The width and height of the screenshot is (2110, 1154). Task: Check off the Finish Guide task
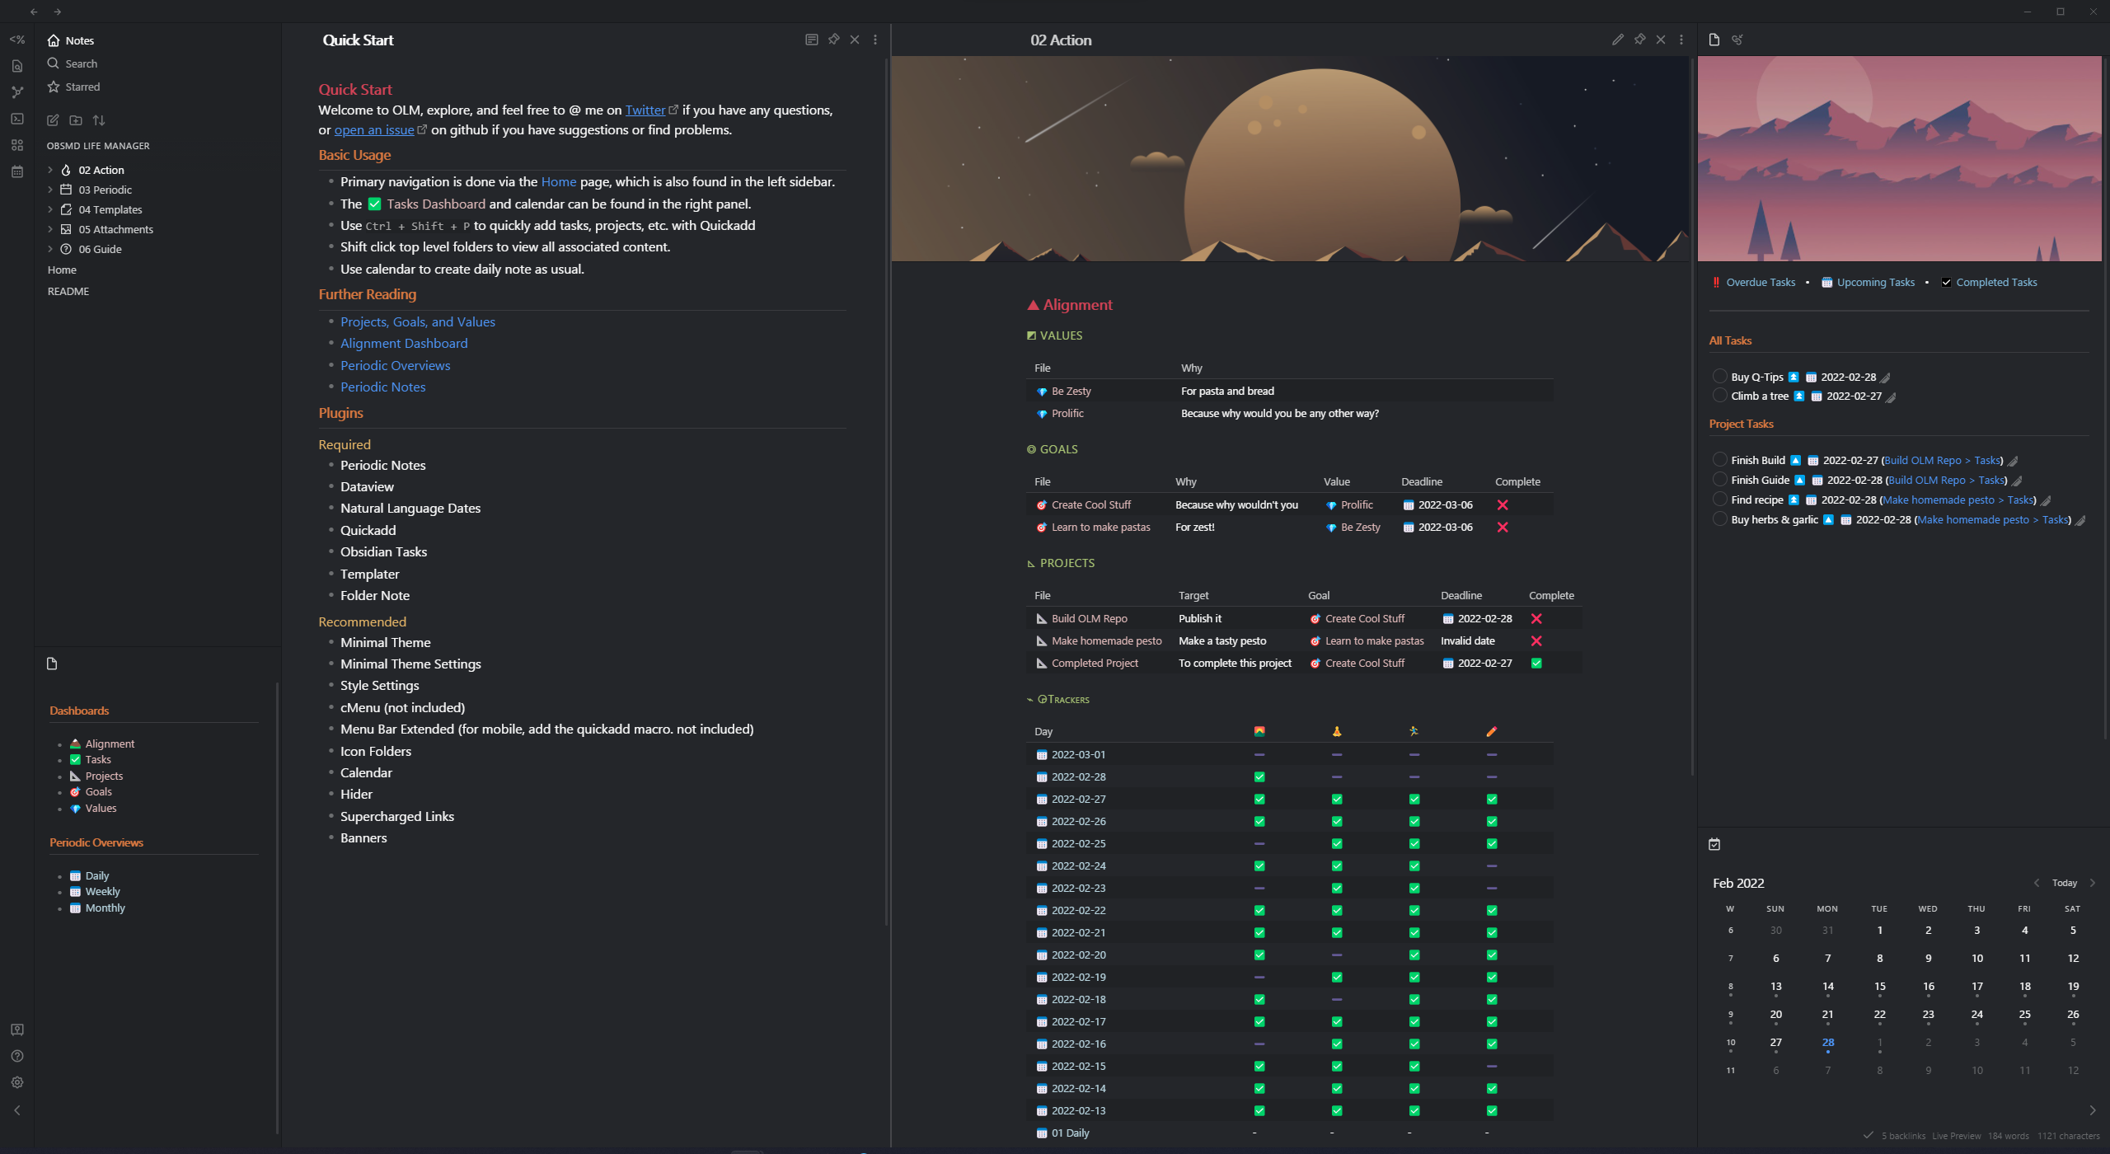point(1719,479)
